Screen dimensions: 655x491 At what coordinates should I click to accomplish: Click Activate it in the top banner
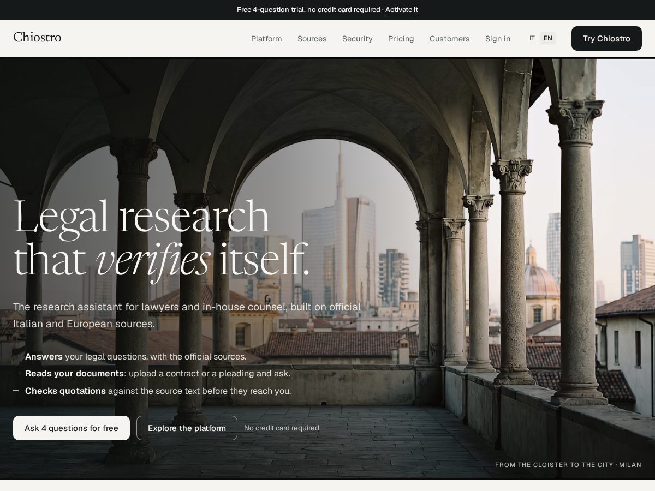402,9
